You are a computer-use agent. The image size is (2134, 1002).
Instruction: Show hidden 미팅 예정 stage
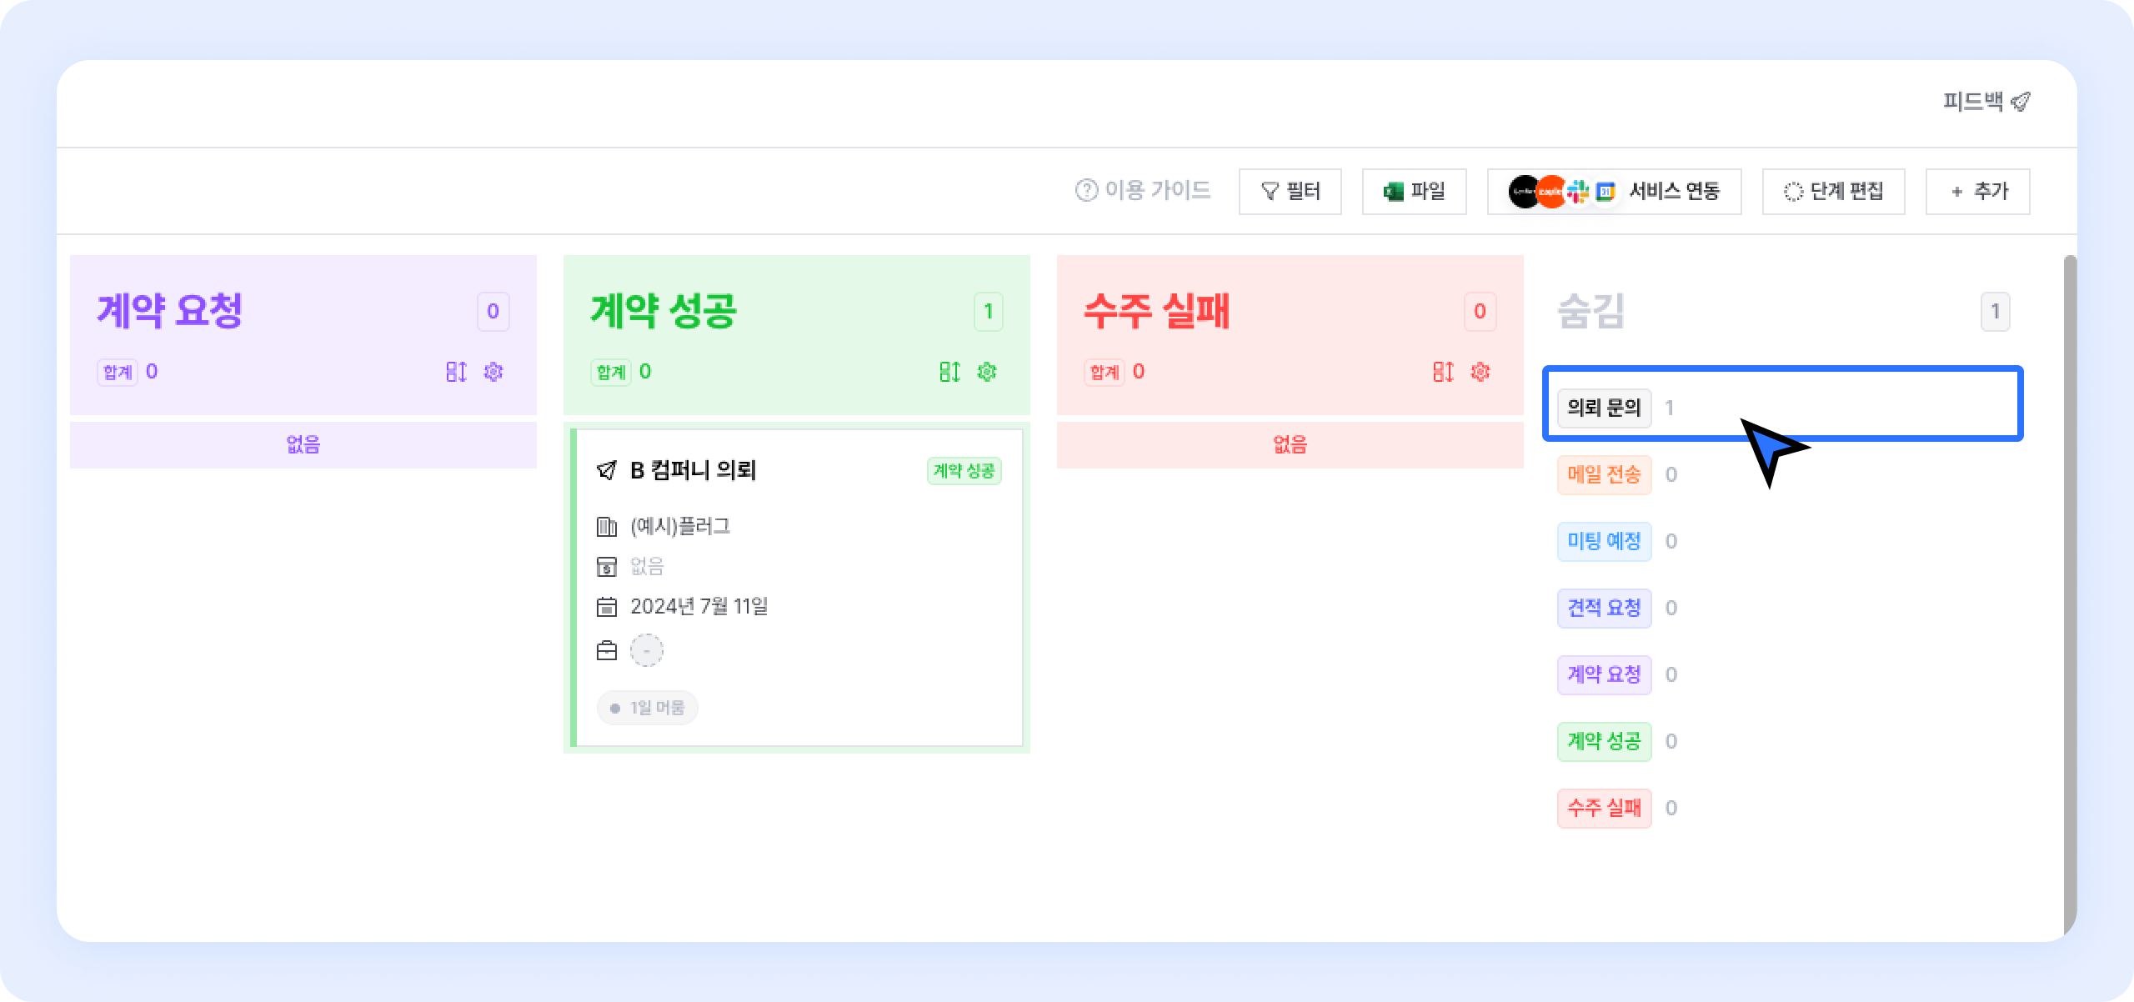click(1604, 542)
